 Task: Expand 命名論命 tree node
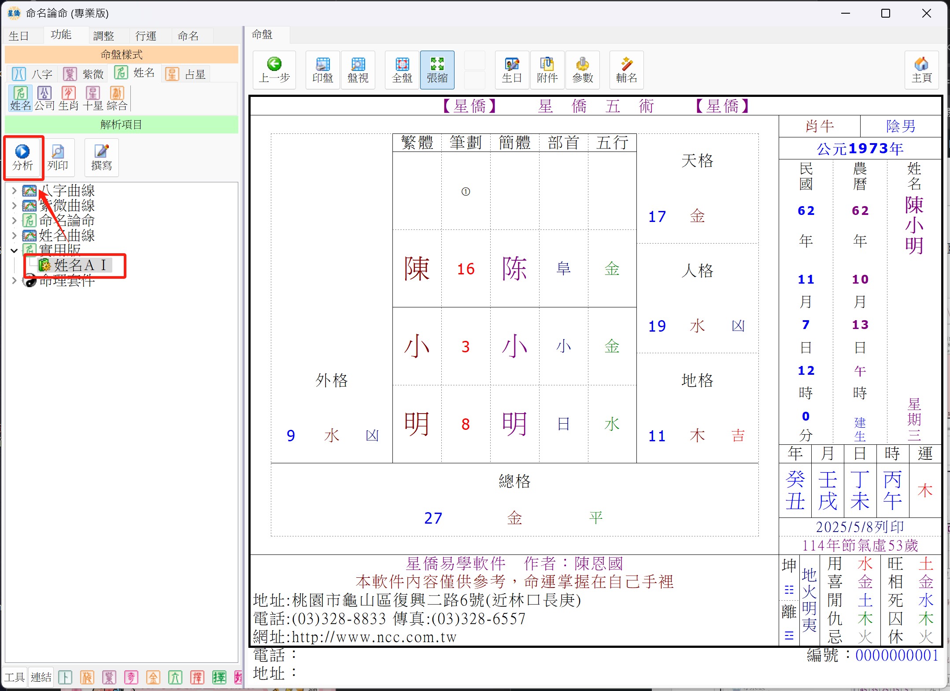(14, 220)
